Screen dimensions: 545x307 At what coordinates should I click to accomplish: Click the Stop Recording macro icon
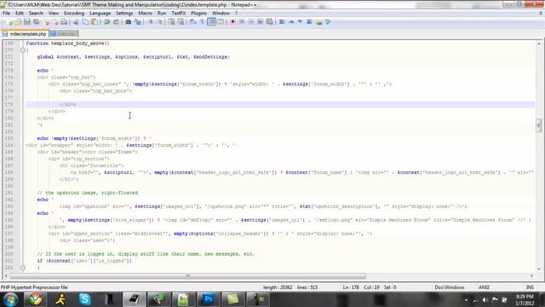242,22
